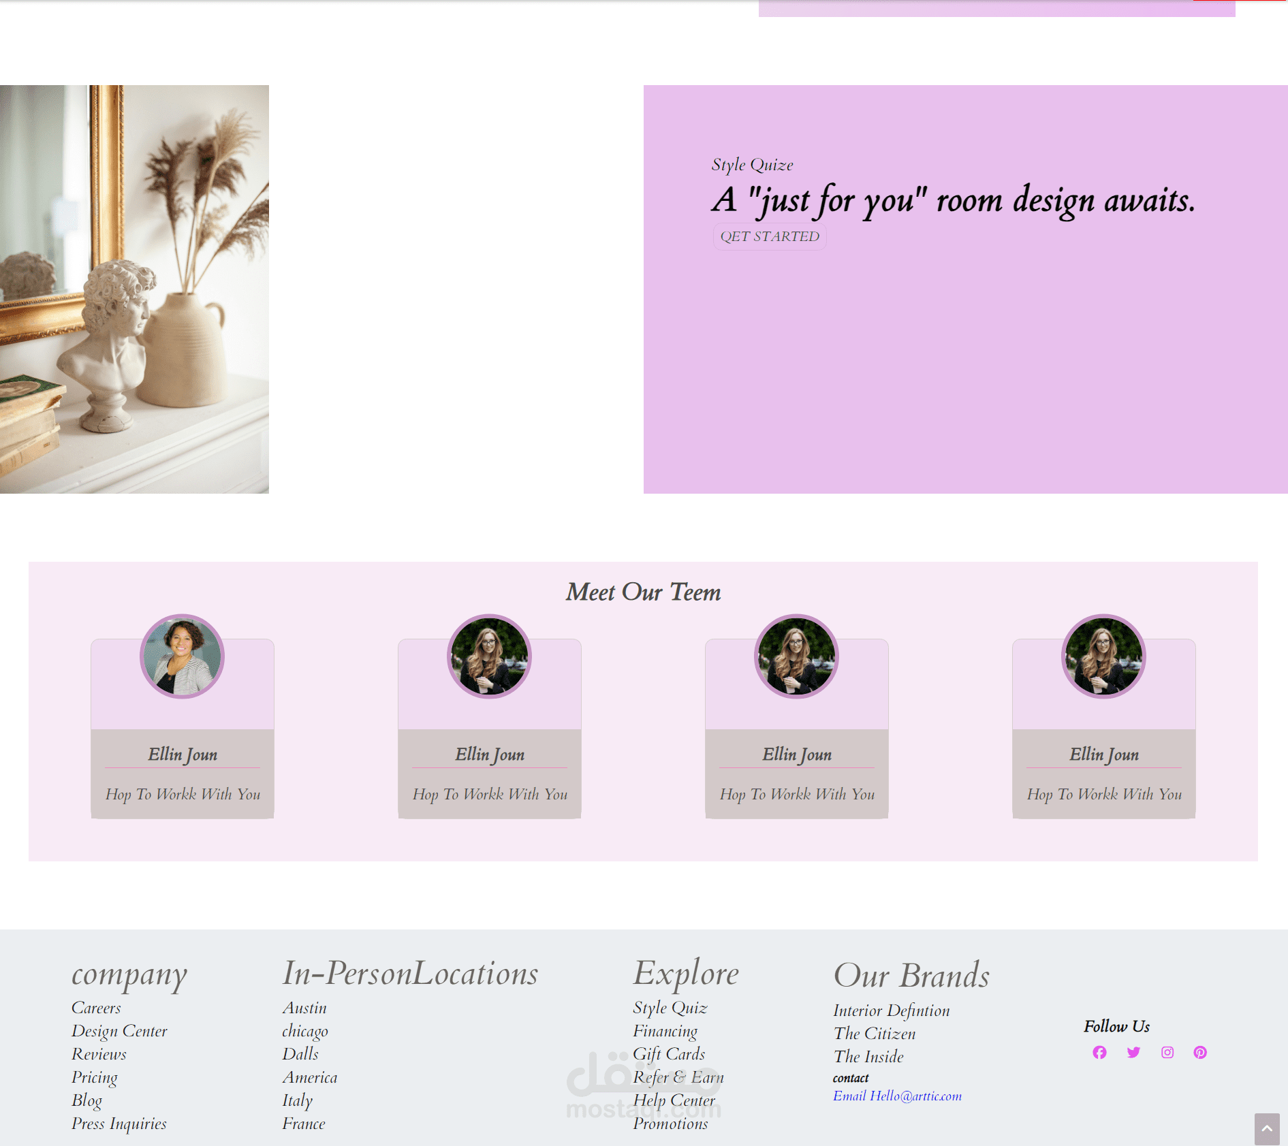Click the In-PersonLocations footer heading
1288x1146 pixels.
click(410, 973)
